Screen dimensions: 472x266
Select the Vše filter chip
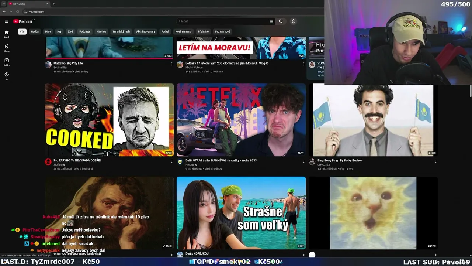coord(22,31)
